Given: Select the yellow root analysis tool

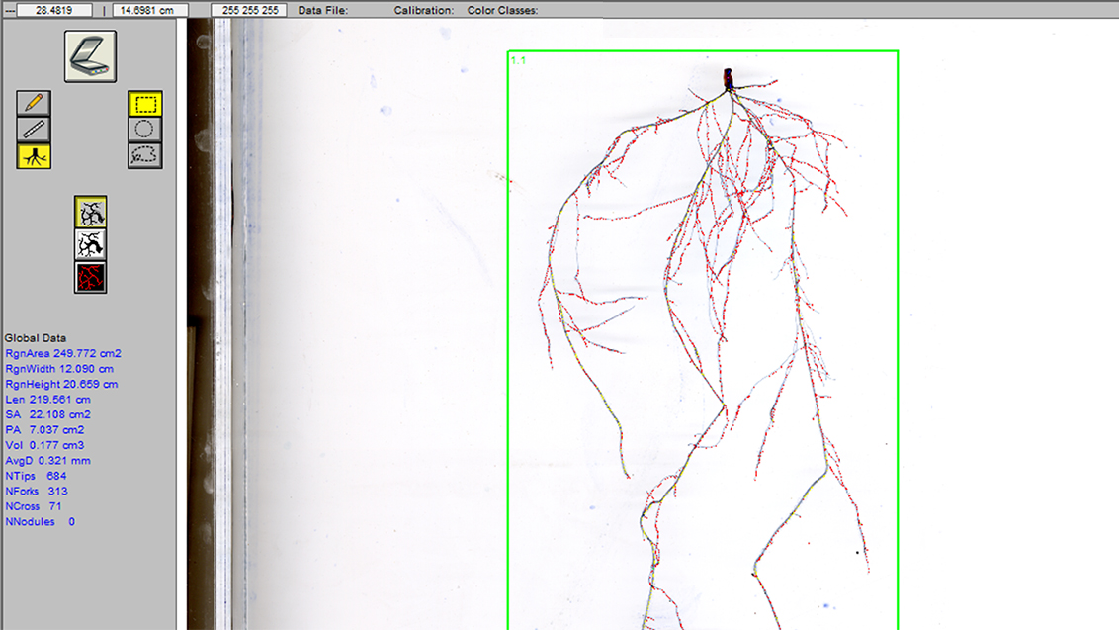Looking at the screenshot, I should 34,155.
